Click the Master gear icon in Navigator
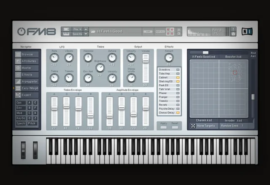 pyautogui.click(x=18, y=68)
